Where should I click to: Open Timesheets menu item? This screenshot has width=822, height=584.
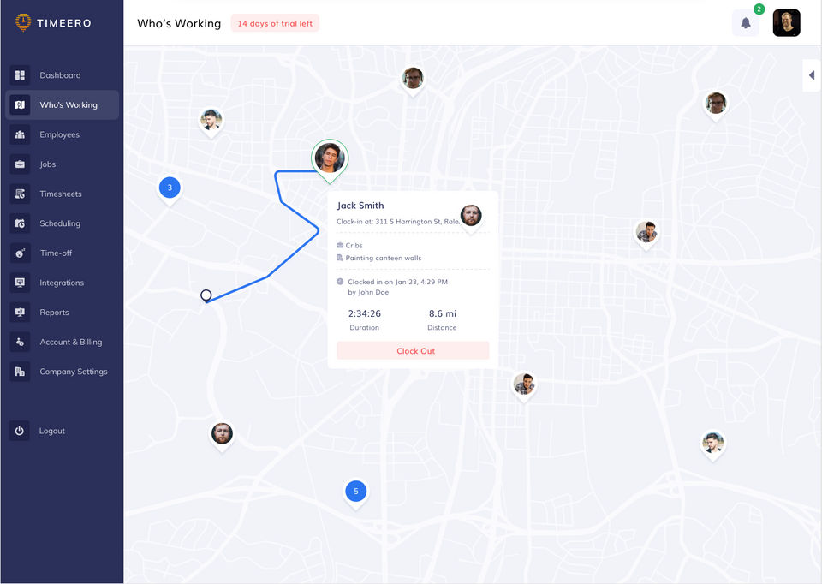pyautogui.click(x=62, y=194)
